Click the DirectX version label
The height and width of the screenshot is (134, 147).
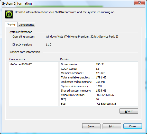click(22, 44)
